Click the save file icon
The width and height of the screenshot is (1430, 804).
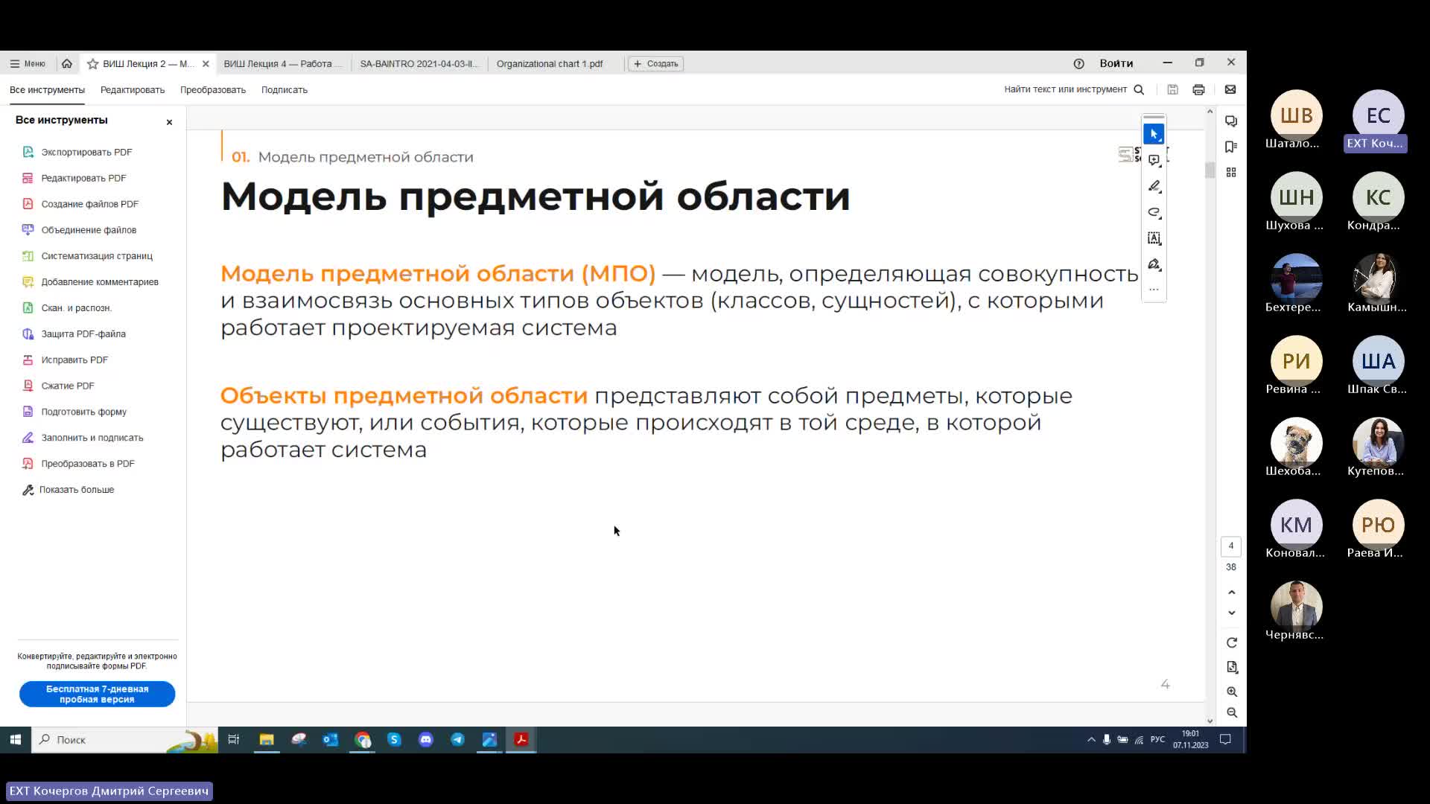coord(1172,90)
